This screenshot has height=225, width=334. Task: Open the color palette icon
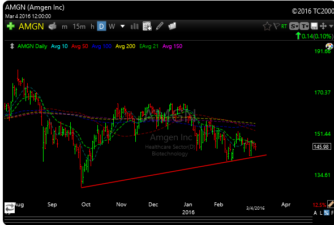point(329,46)
